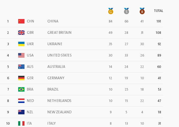Click the Germany flag icon

click(x=21, y=78)
